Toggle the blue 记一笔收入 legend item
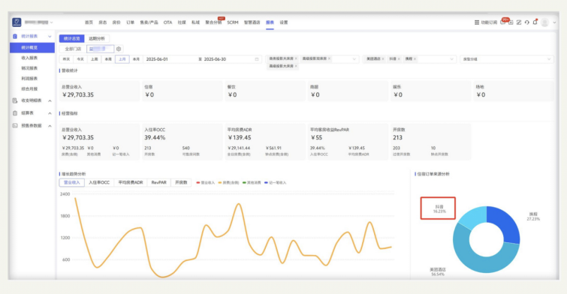 [x=276, y=183]
